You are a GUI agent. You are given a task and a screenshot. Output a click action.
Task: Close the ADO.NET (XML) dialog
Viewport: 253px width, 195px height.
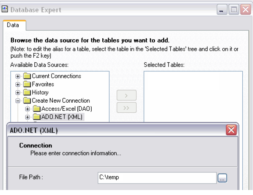point(231,130)
